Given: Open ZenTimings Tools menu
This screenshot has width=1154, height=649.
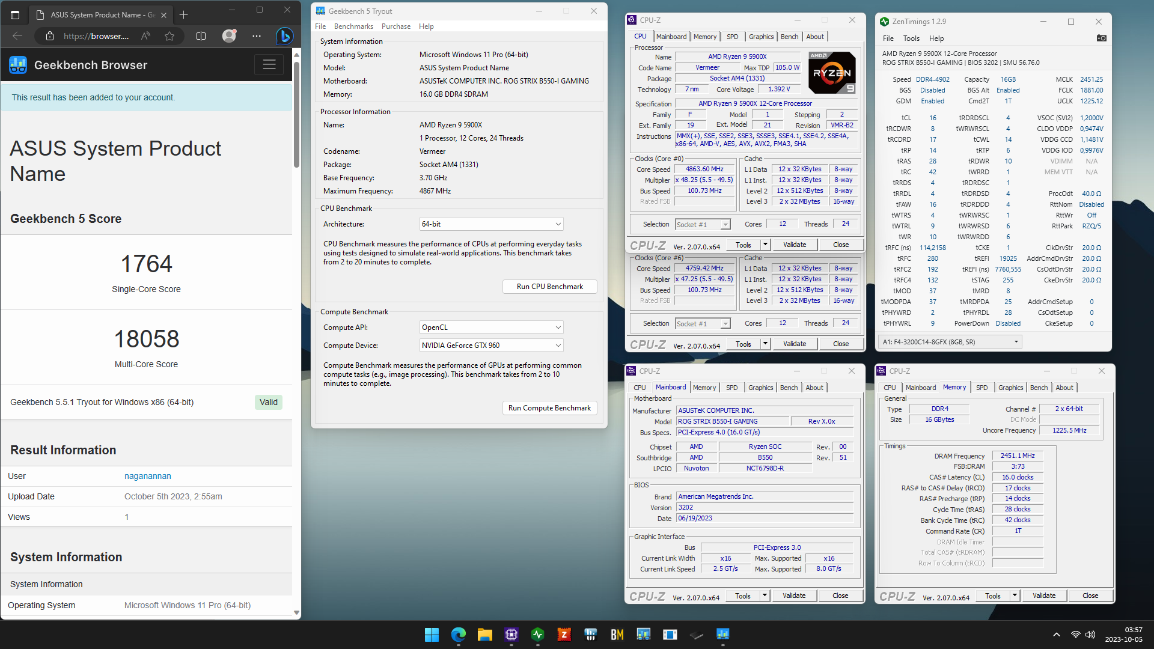Looking at the screenshot, I should pyautogui.click(x=911, y=38).
